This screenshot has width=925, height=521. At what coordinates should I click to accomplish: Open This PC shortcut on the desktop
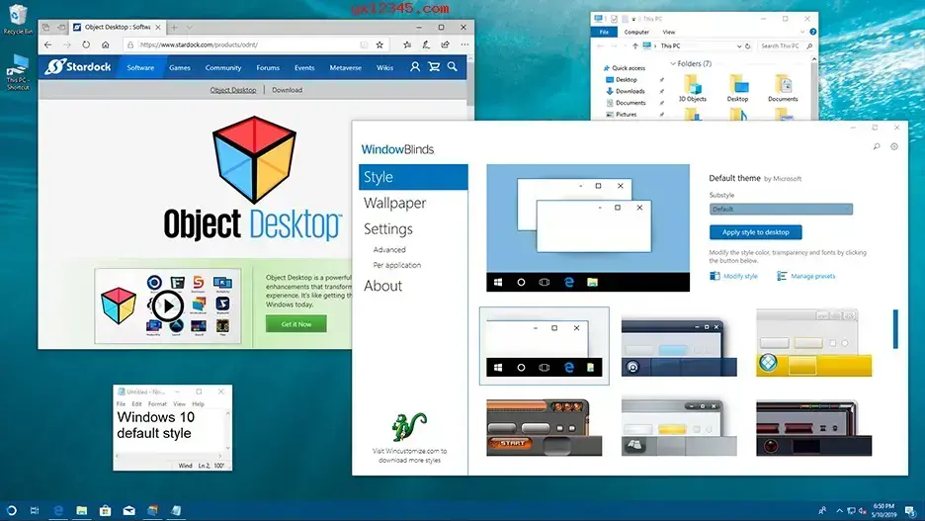click(18, 72)
